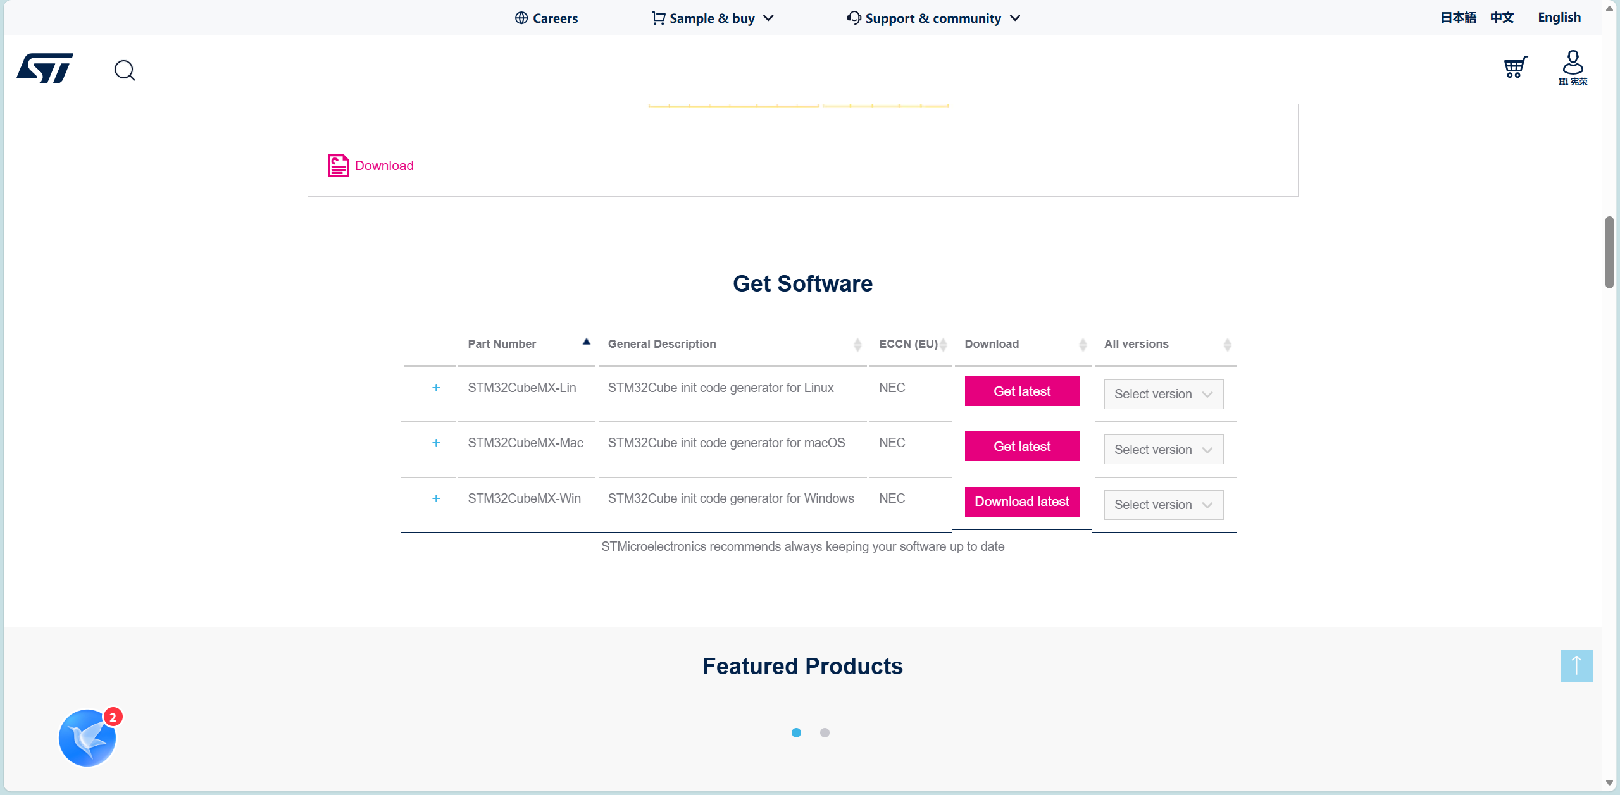Click 'STM32Cube init code generator for macOS'
This screenshot has height=795, width=1620.
point(726,443)
